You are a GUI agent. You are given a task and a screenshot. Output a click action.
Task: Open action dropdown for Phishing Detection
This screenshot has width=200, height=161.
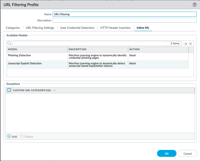coord(158,55)
